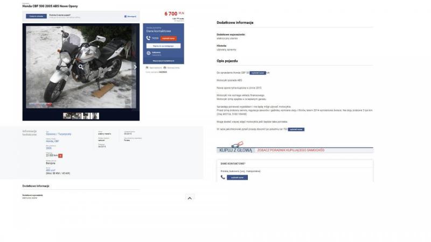Reveal hidden number in the description's first line
The height and width of the screenshot is (242, 431).
(x=258, y=73)
